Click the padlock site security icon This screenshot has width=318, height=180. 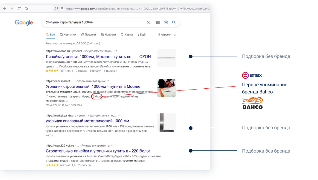(62, 8)
